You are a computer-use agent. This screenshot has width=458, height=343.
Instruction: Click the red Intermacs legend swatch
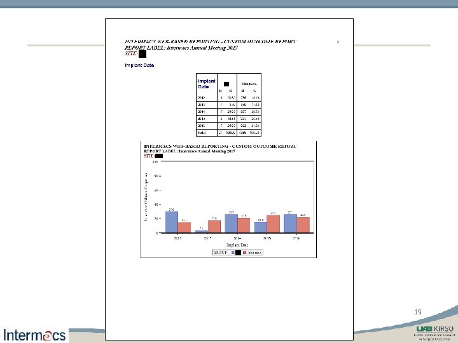tap(245, 253)
